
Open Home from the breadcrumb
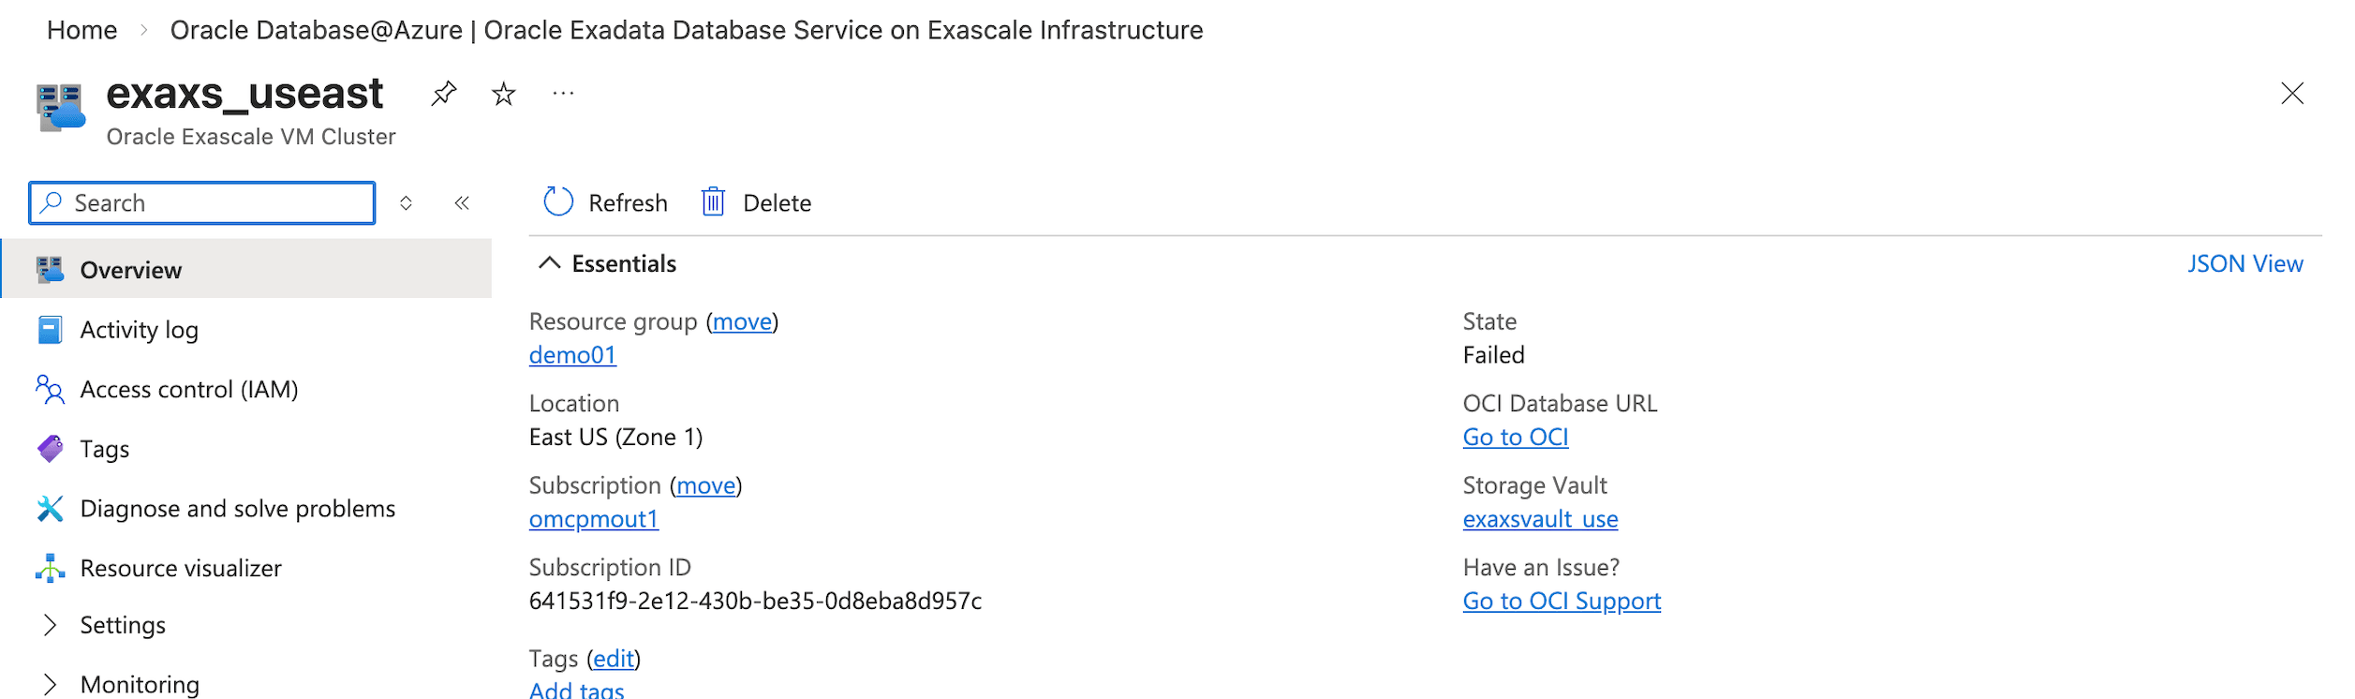pyautogui.click(x=82, y=30)
